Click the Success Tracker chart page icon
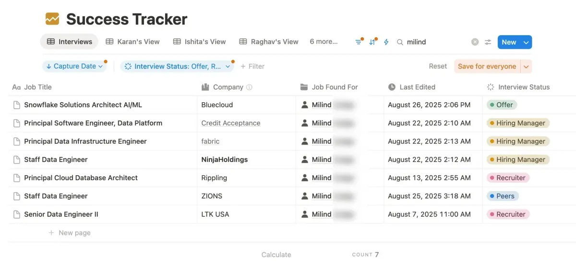The image size is (576, 279). (52, 19)
